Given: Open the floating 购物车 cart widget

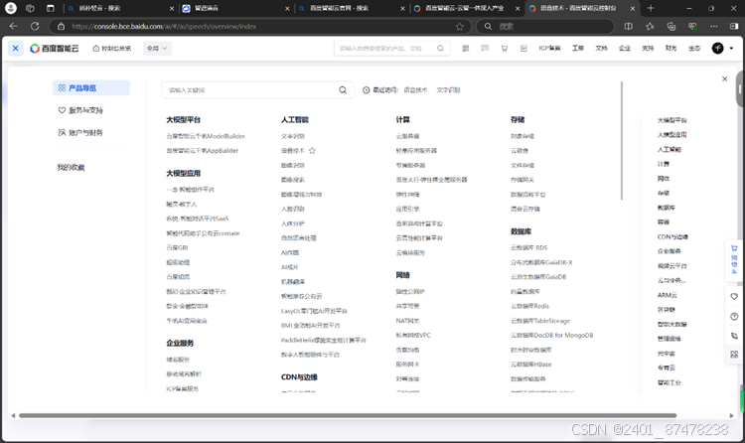Looking at the screenshot, I should pos(734,259).
